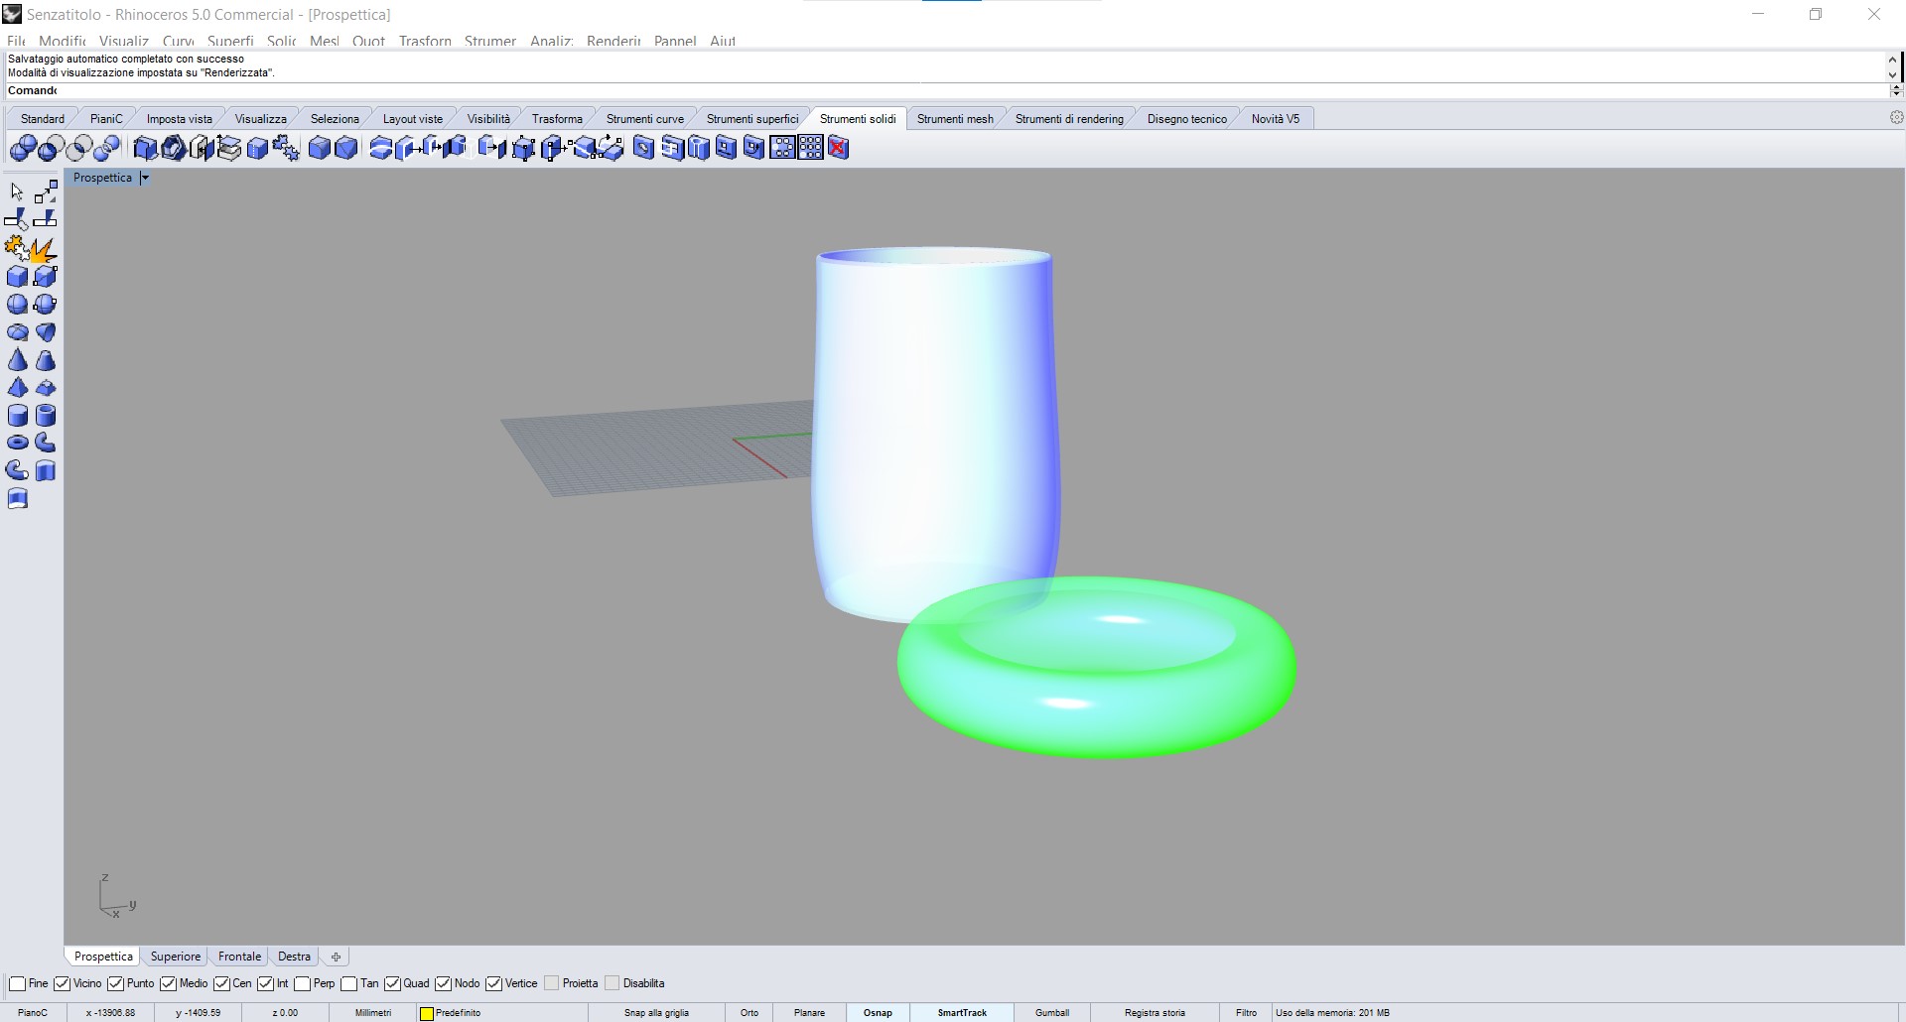The width and height of the screenshot is (1906, 1022).
Task: Select the Cone tool in sidebar
Action: click(x=17, y=359)
